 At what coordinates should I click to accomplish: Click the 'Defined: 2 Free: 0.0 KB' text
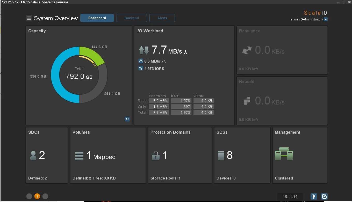point(94,178)
